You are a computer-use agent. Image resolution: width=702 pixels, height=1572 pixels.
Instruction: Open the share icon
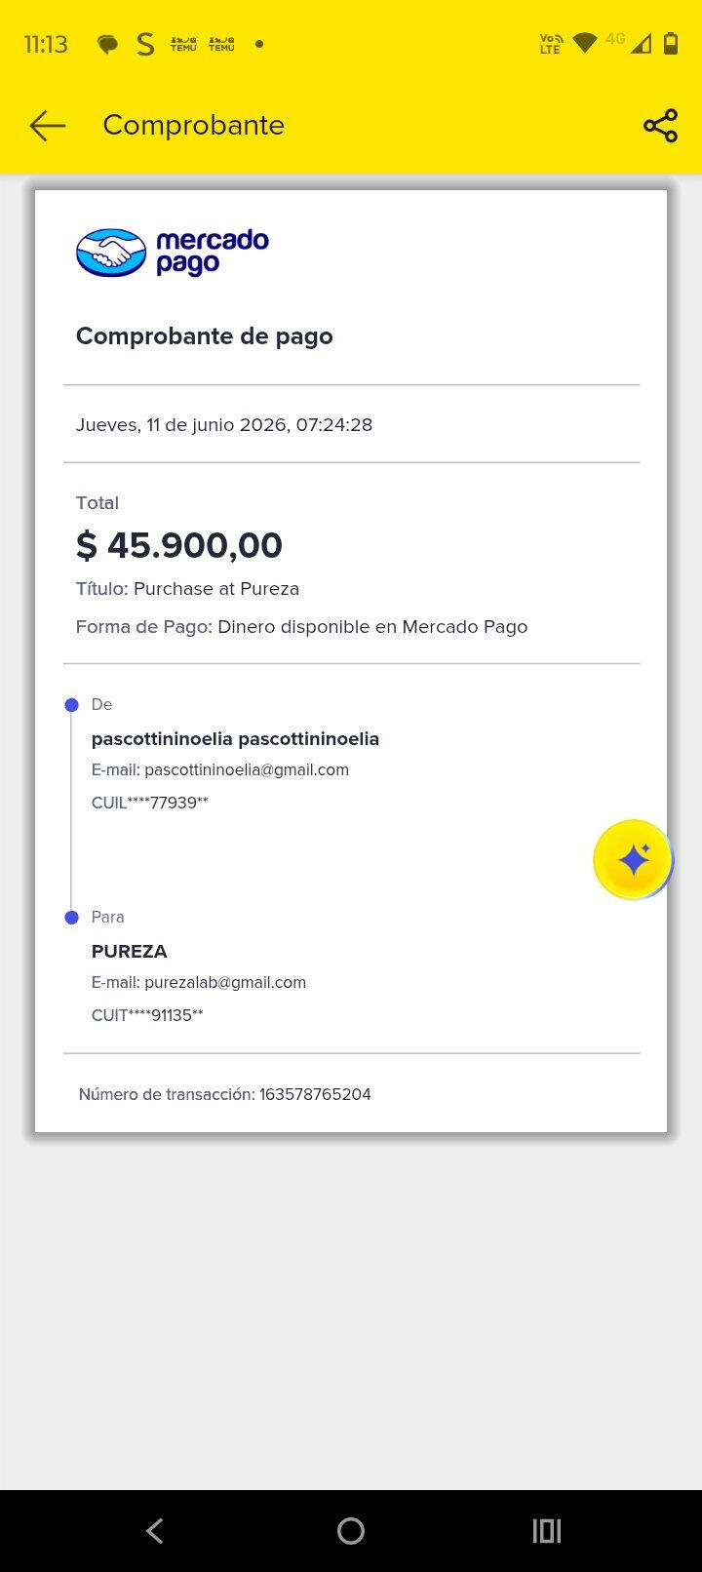(x=660, y=126)
